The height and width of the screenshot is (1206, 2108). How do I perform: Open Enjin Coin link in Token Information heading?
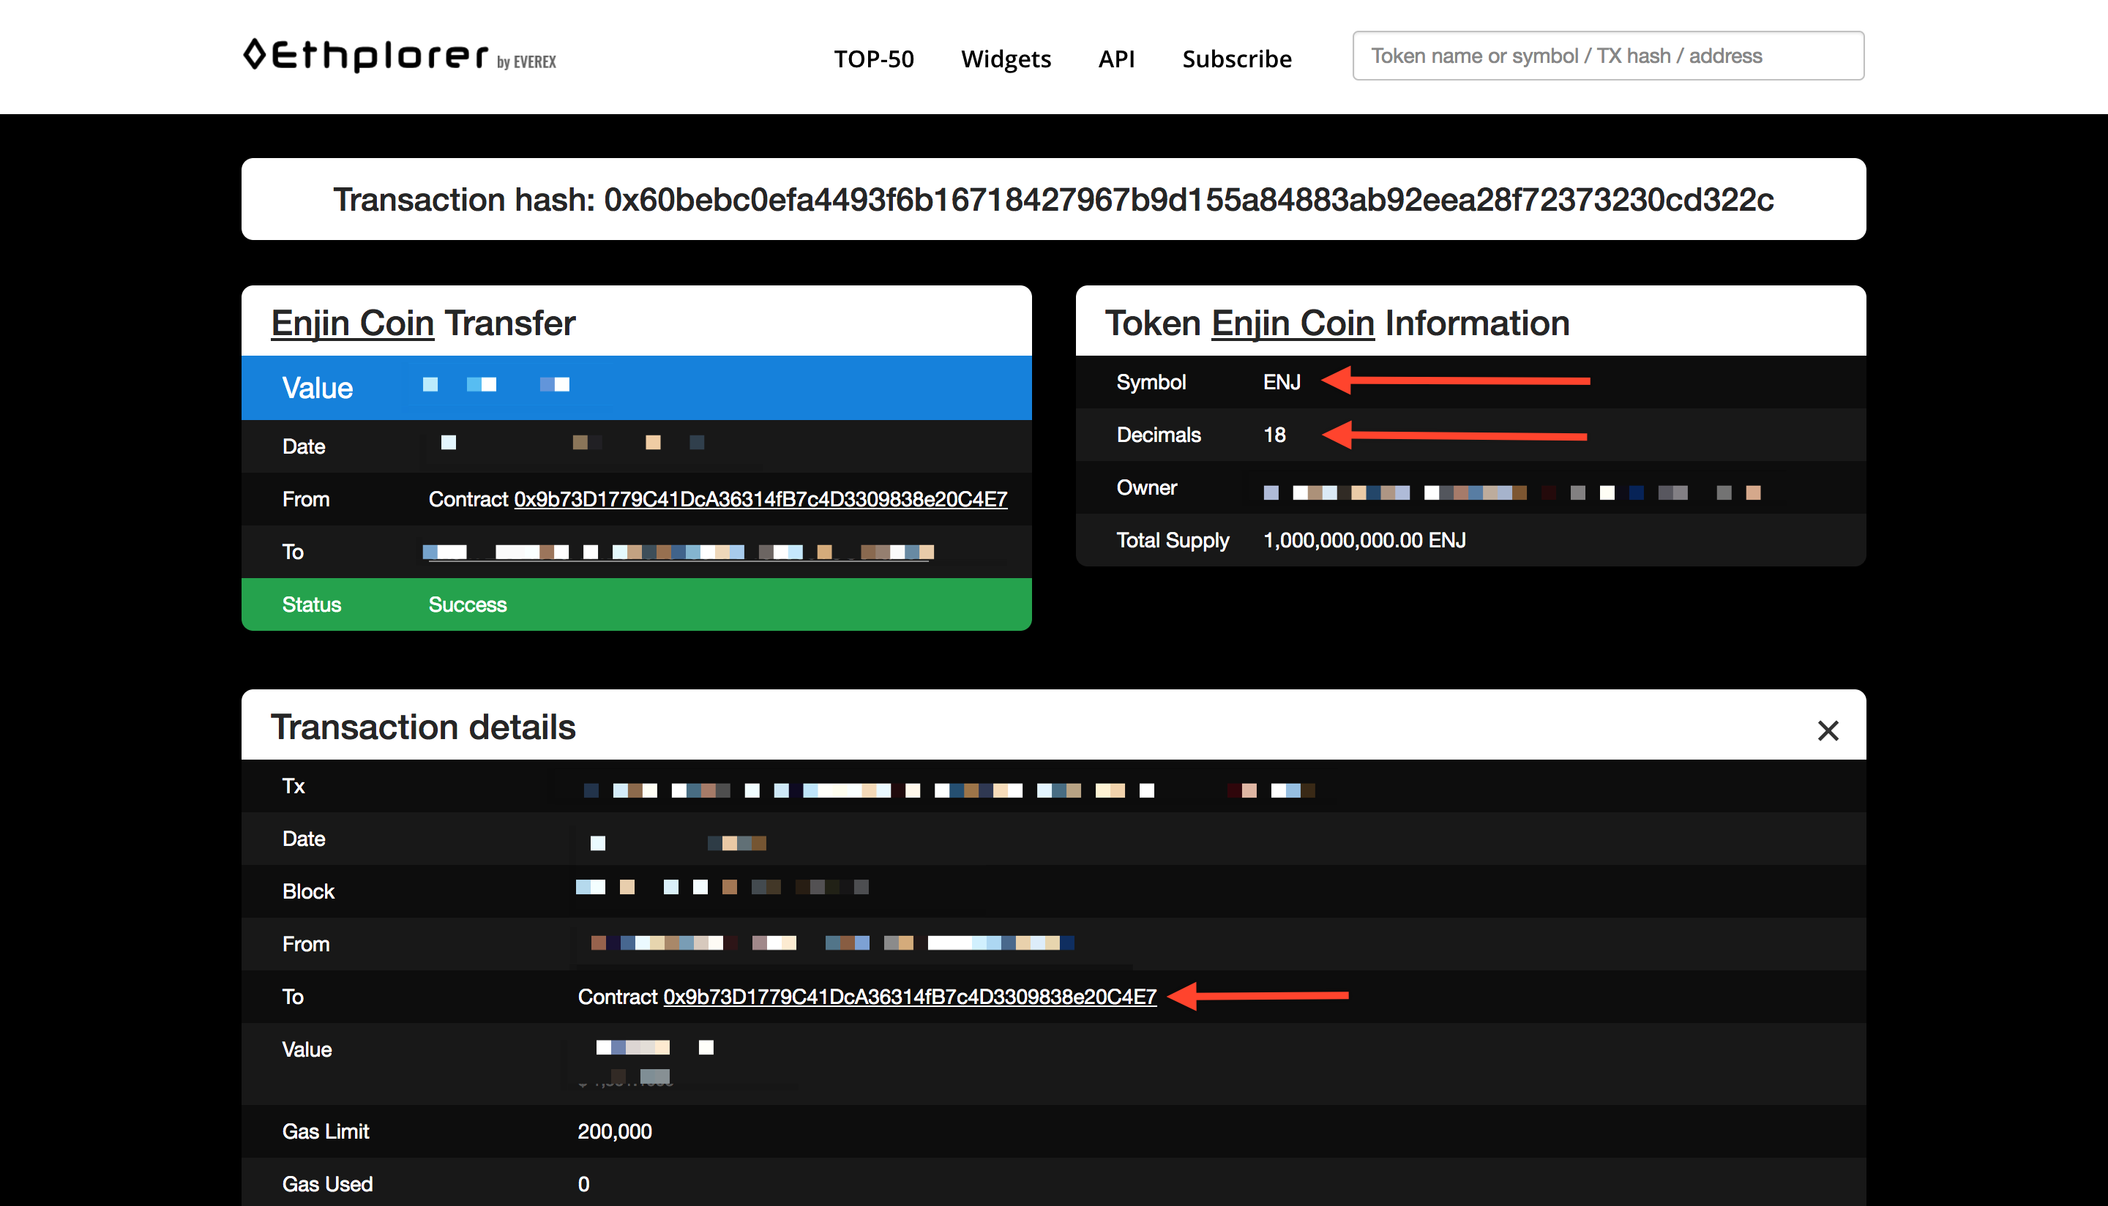coord(1292,323)
